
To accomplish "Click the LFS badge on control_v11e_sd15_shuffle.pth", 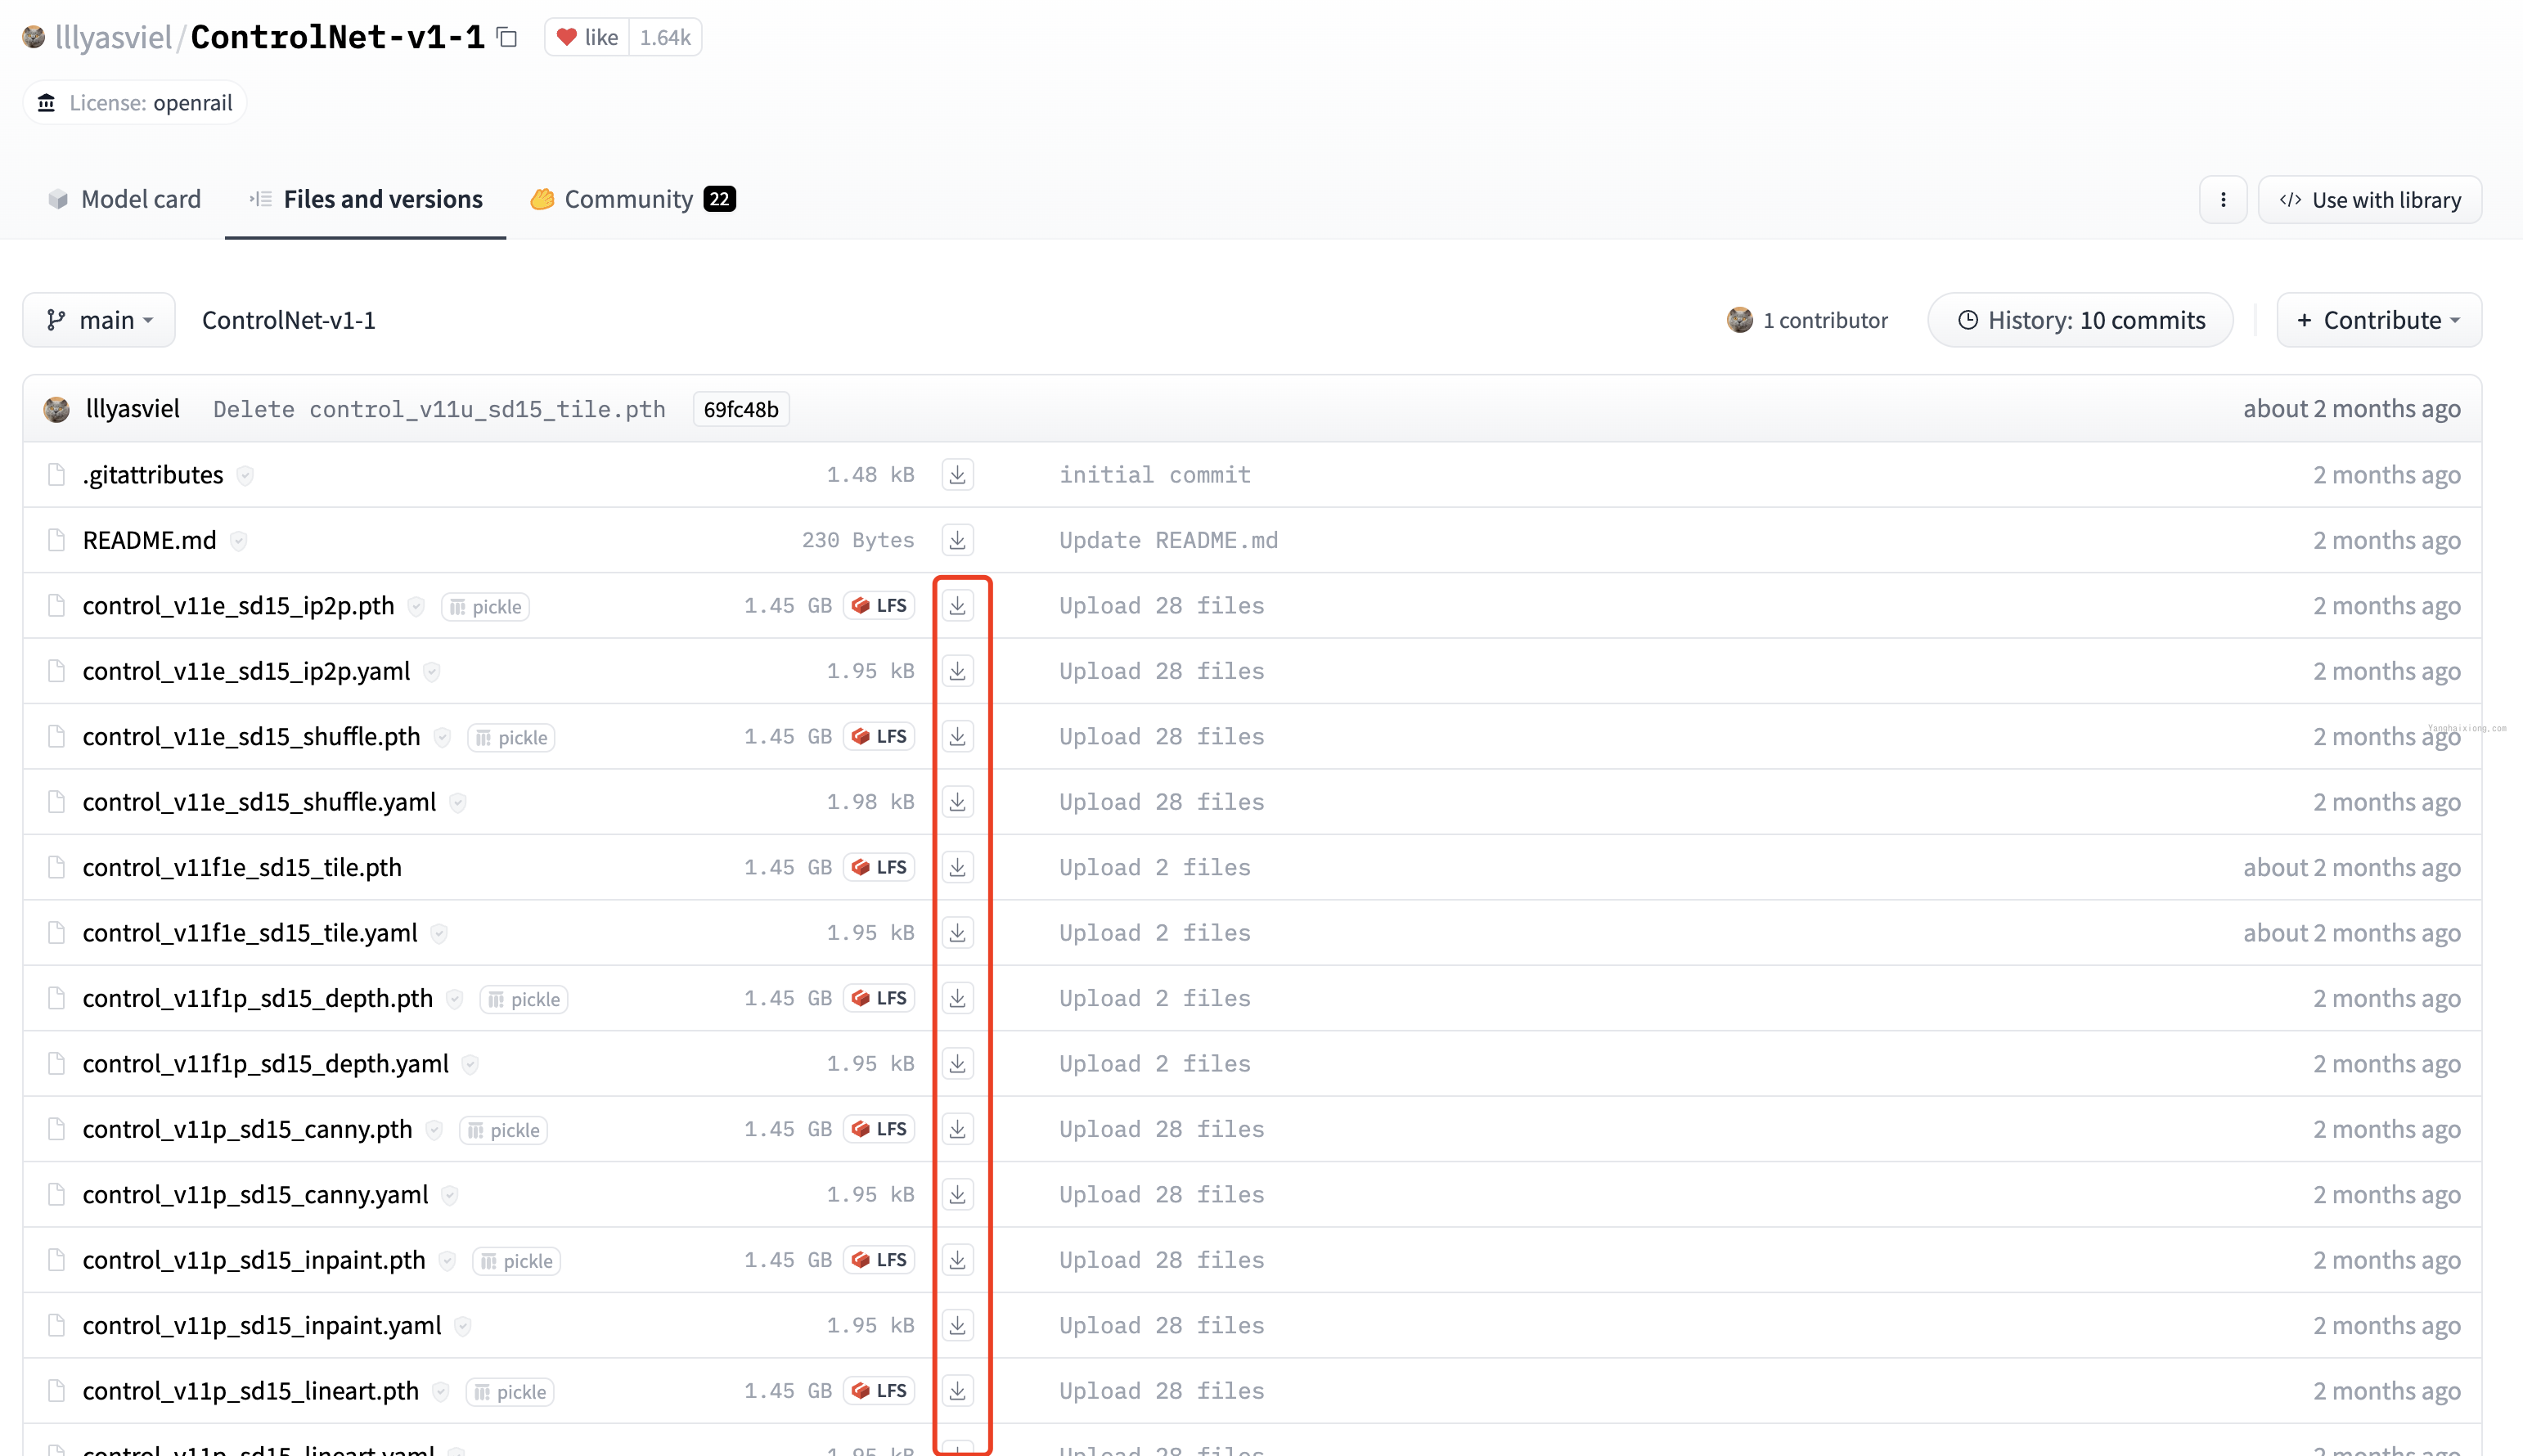I will pos(879,737).
